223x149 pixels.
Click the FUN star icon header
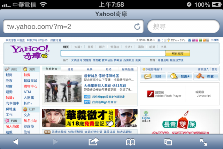(x=7, y=121)
